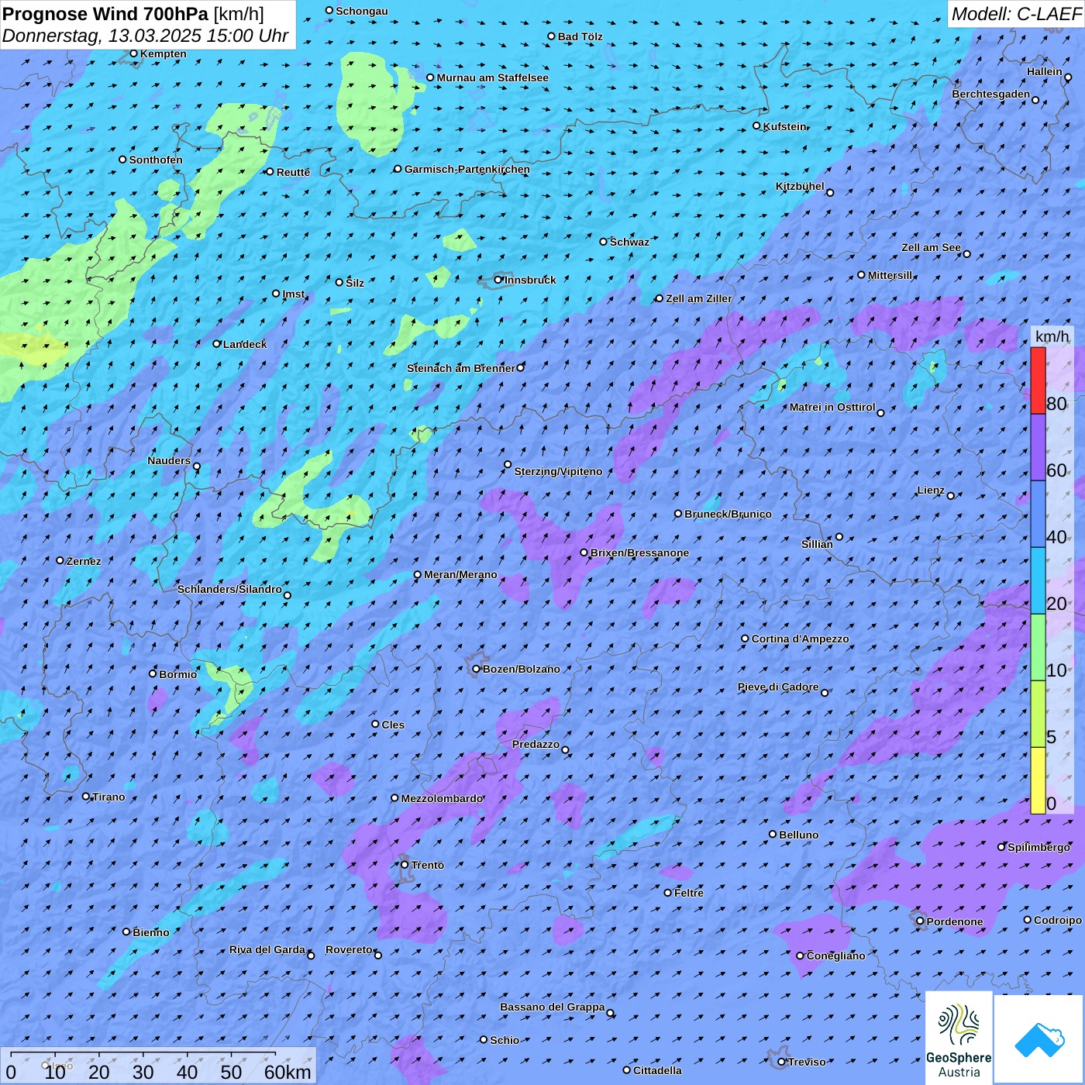Click the Trento city marker dot
The width and height of the screenshot is (1085, 1085).
coord(405,865)
